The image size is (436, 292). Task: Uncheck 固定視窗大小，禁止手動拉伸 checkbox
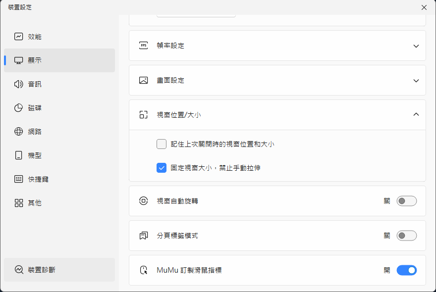click(162, 168)
